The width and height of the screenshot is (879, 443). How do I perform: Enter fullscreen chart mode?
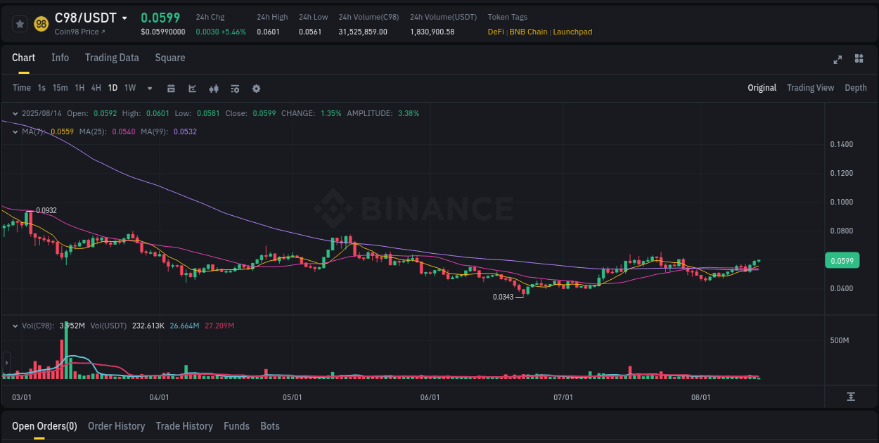(x=838, y=60)
